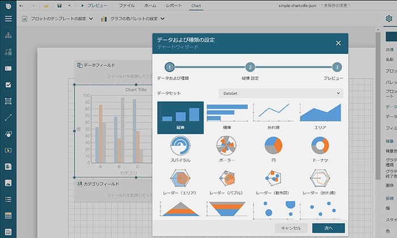The image size is (397, 238).
Task: Select the 縦棒 column chart type
Action: point(180,118)
